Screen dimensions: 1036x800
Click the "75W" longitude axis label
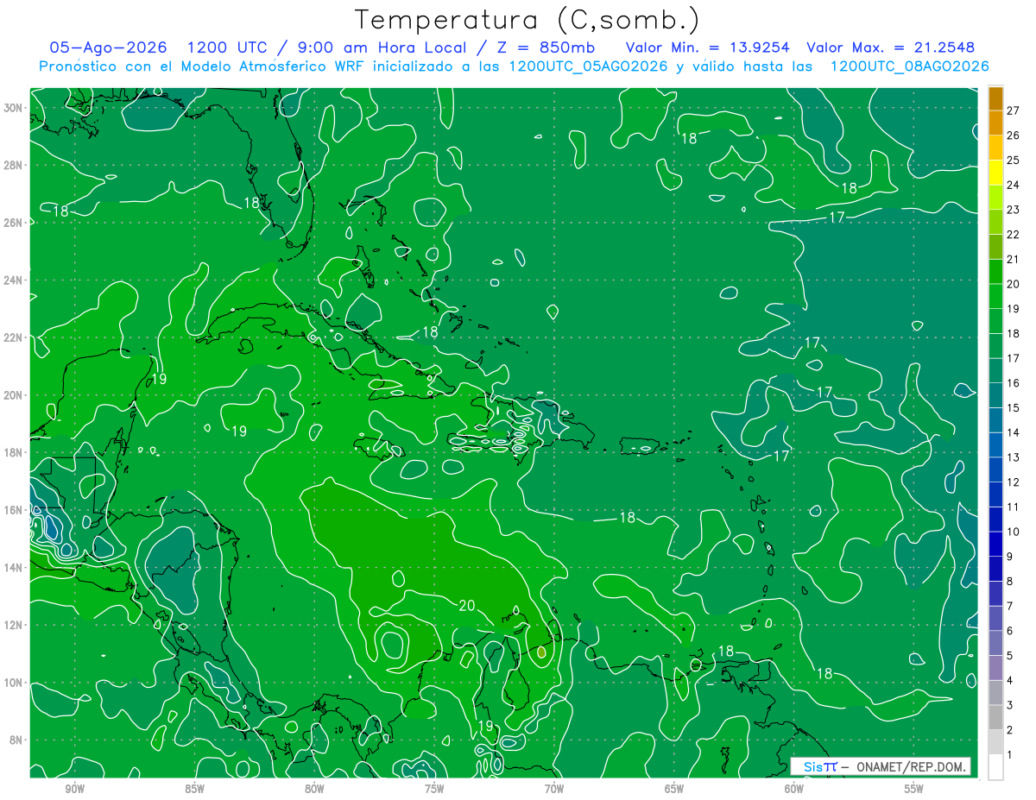click(434, 789)
